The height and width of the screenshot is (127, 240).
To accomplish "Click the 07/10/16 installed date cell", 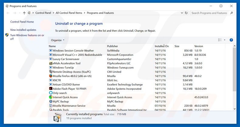I will click(x=160, y=106).
